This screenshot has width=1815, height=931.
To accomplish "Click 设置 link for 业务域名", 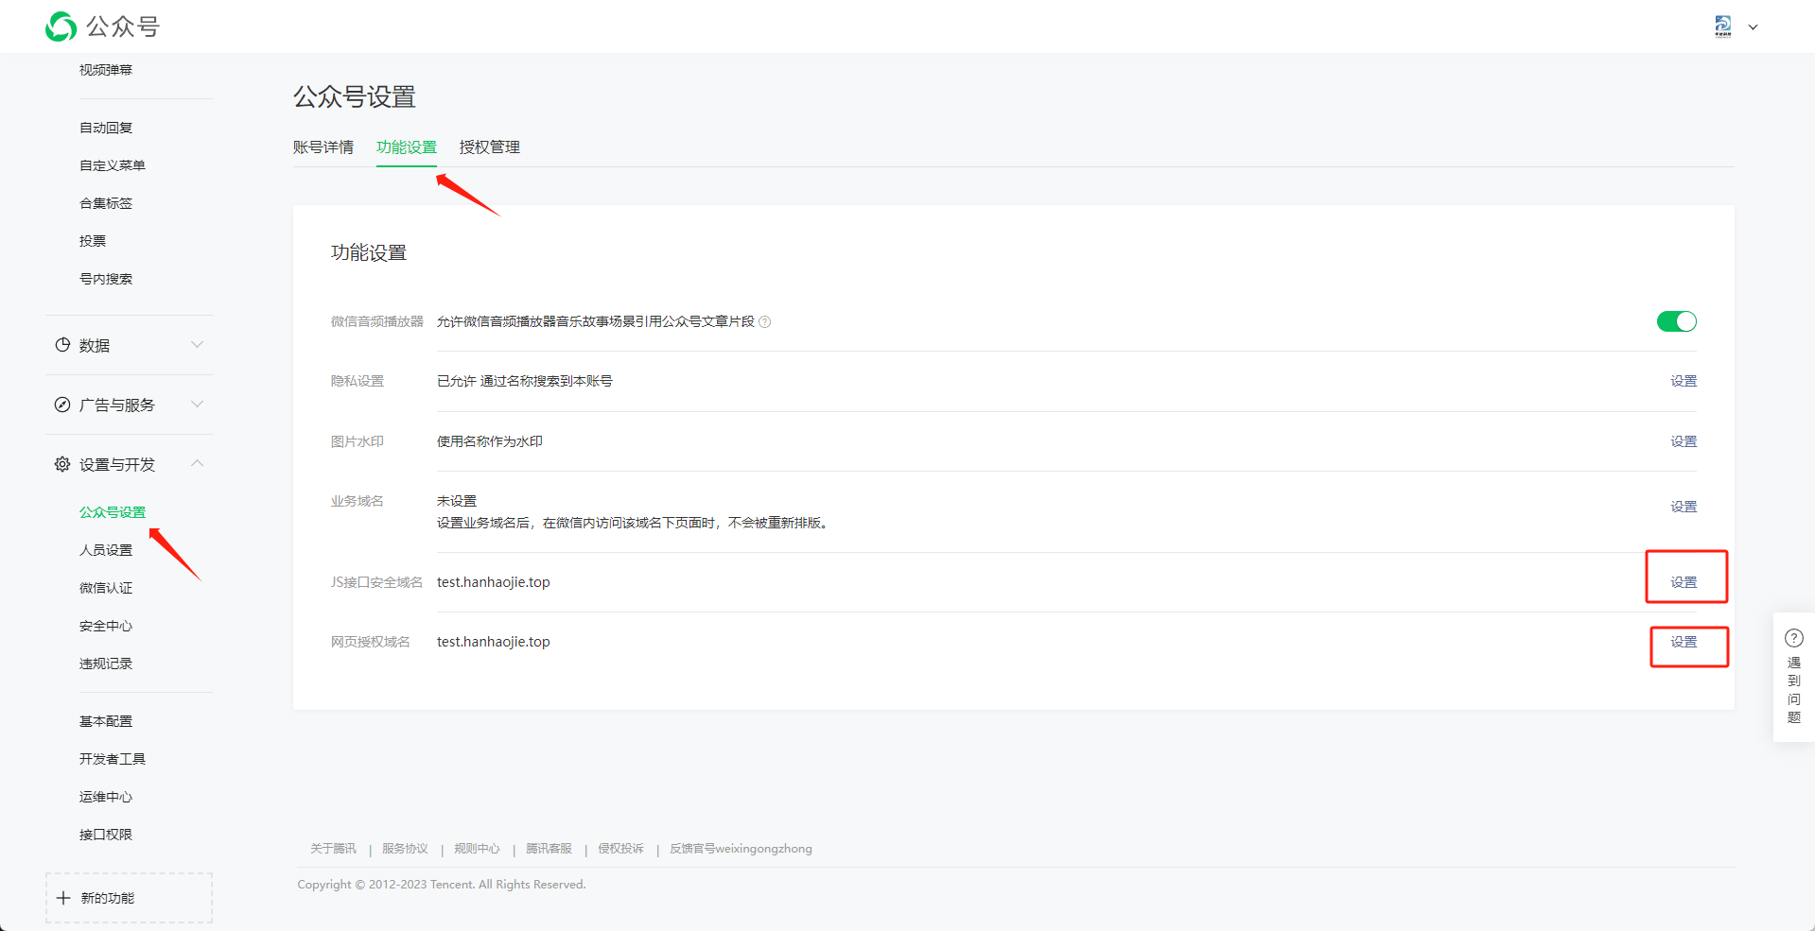I will click(x=1684, y=507).
